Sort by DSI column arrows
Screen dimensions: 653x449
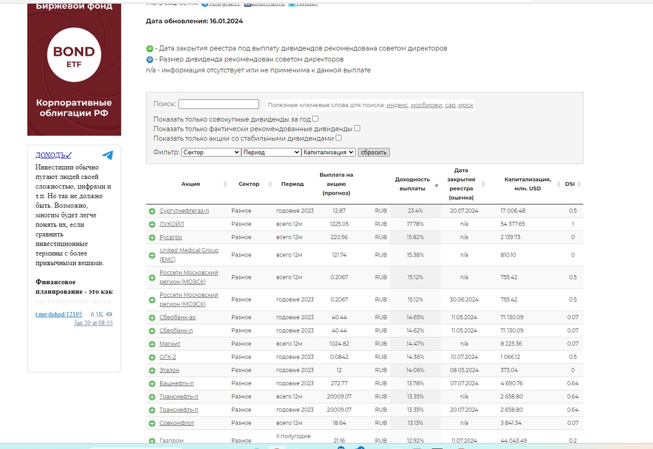[x=579, y=184]
